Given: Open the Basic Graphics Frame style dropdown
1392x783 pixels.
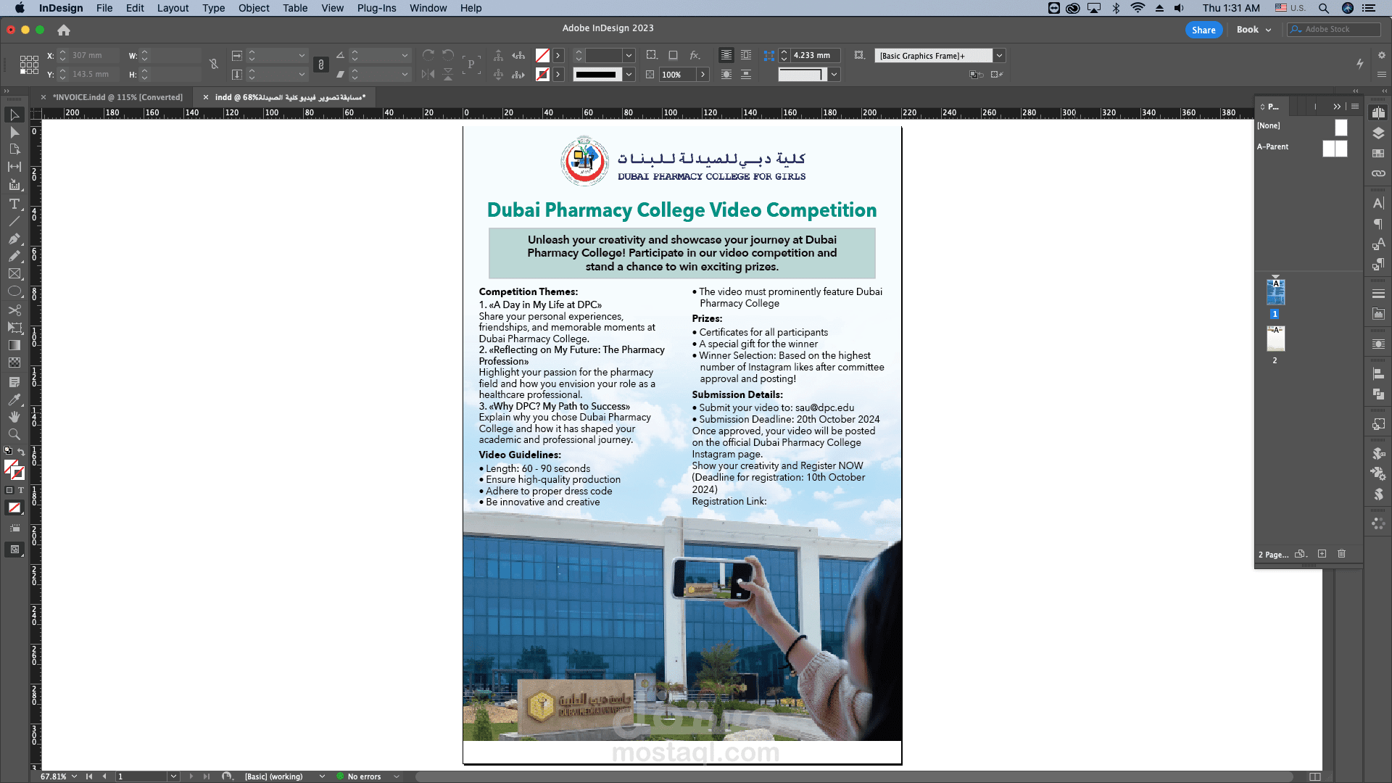Looking at the screenshot, I should click(999, 56).
